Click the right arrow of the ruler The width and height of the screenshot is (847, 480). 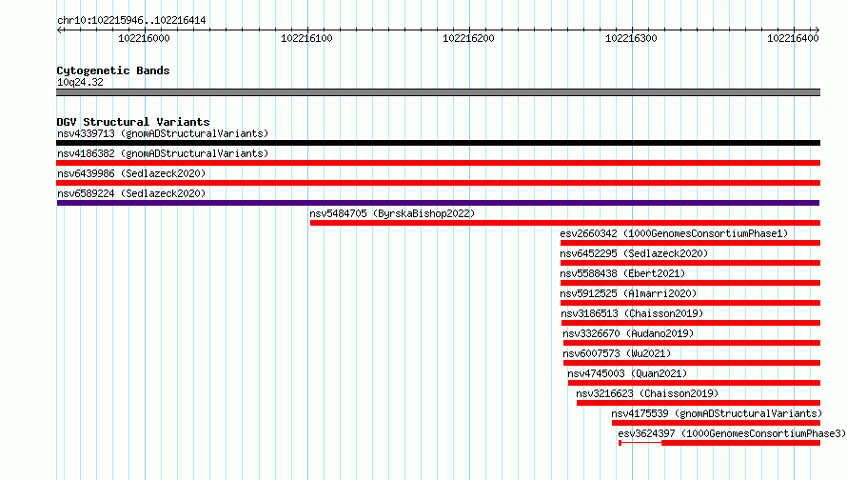click(x=817, y=30)
